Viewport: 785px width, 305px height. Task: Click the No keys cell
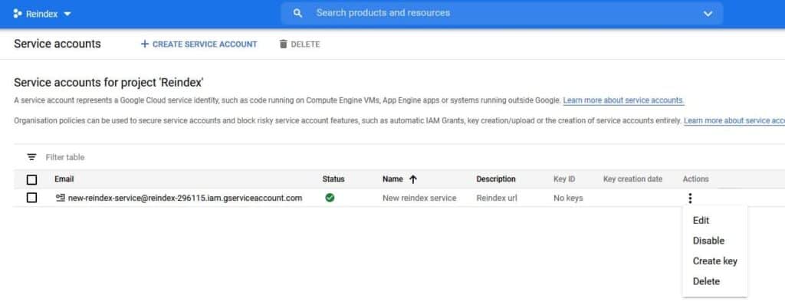click(x=568, y=198)
